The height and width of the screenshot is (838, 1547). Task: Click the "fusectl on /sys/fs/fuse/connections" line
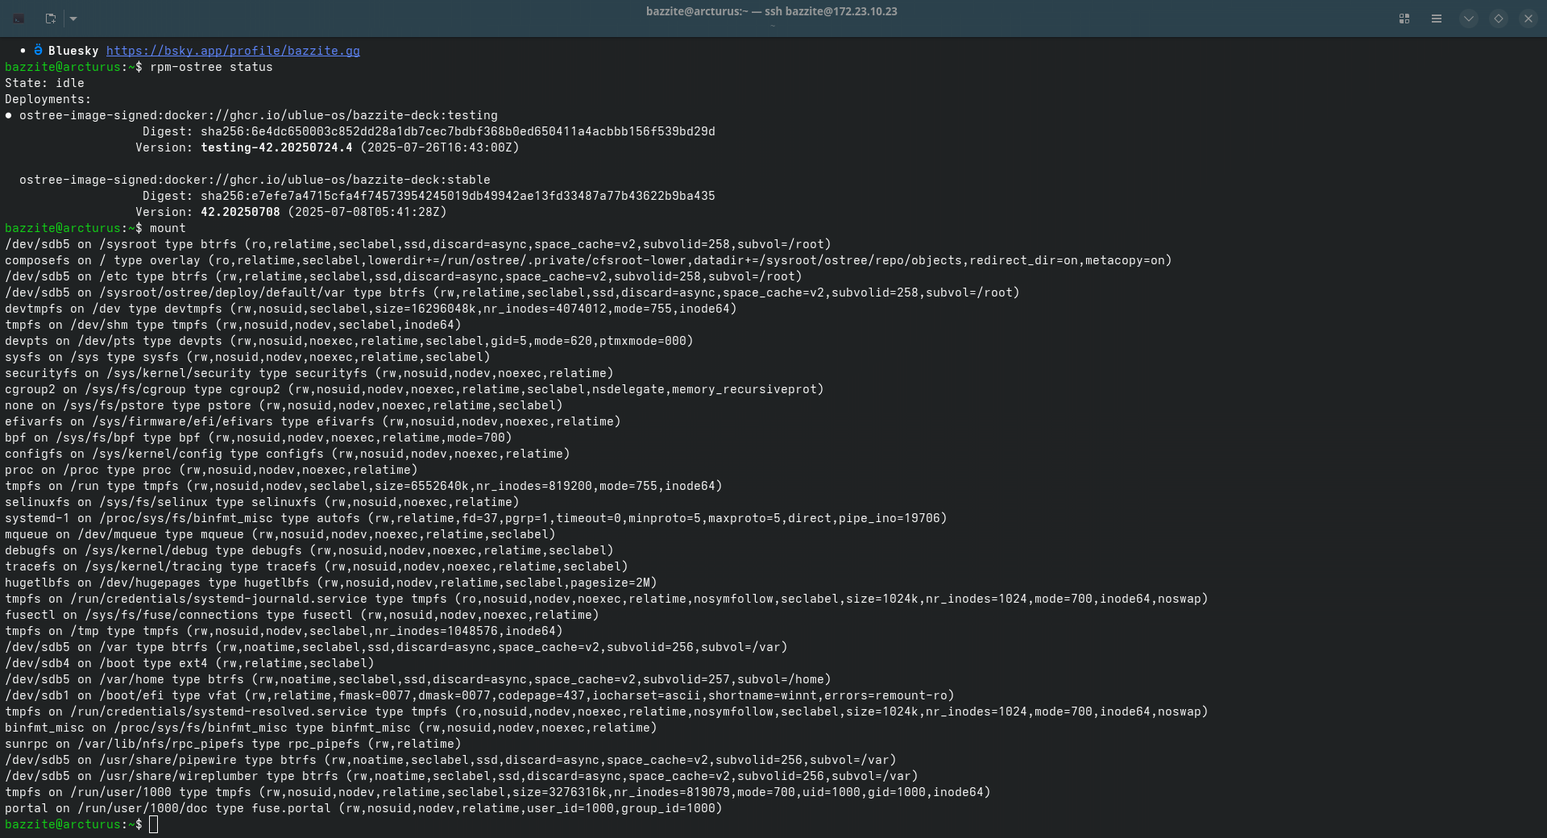pos(302,615)
